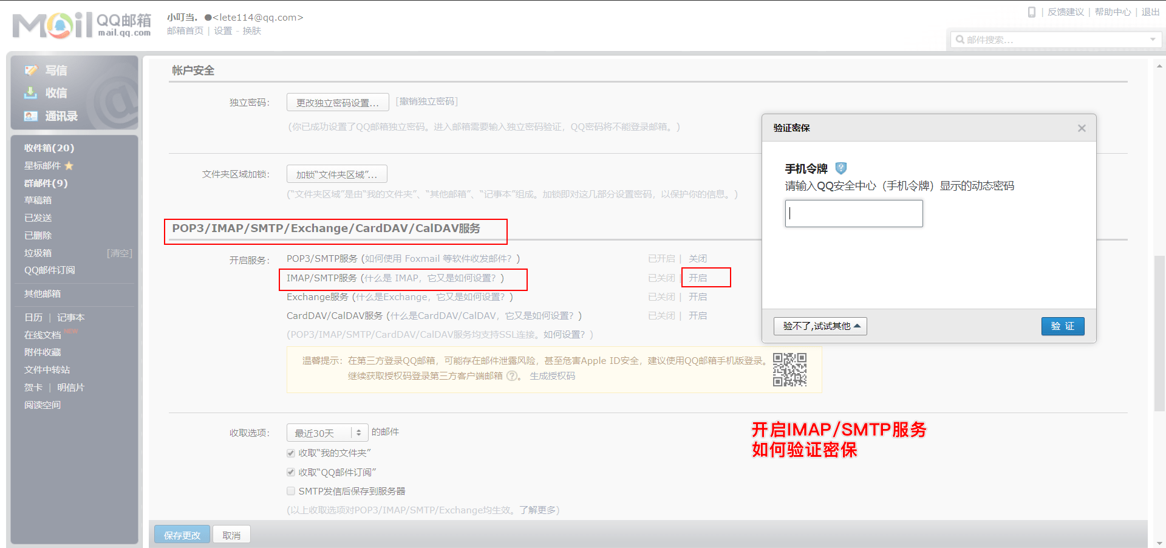Click the mobile phone icon in top bar
Image resolution: width=1166 pixels, height=548 pixels.
pos(1031,12)
